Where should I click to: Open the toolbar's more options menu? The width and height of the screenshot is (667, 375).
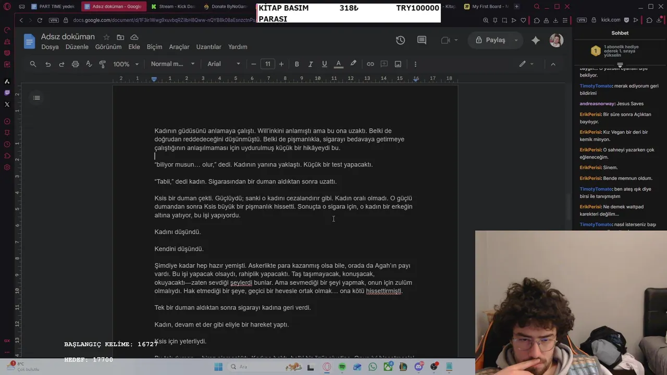coord(415,64)
